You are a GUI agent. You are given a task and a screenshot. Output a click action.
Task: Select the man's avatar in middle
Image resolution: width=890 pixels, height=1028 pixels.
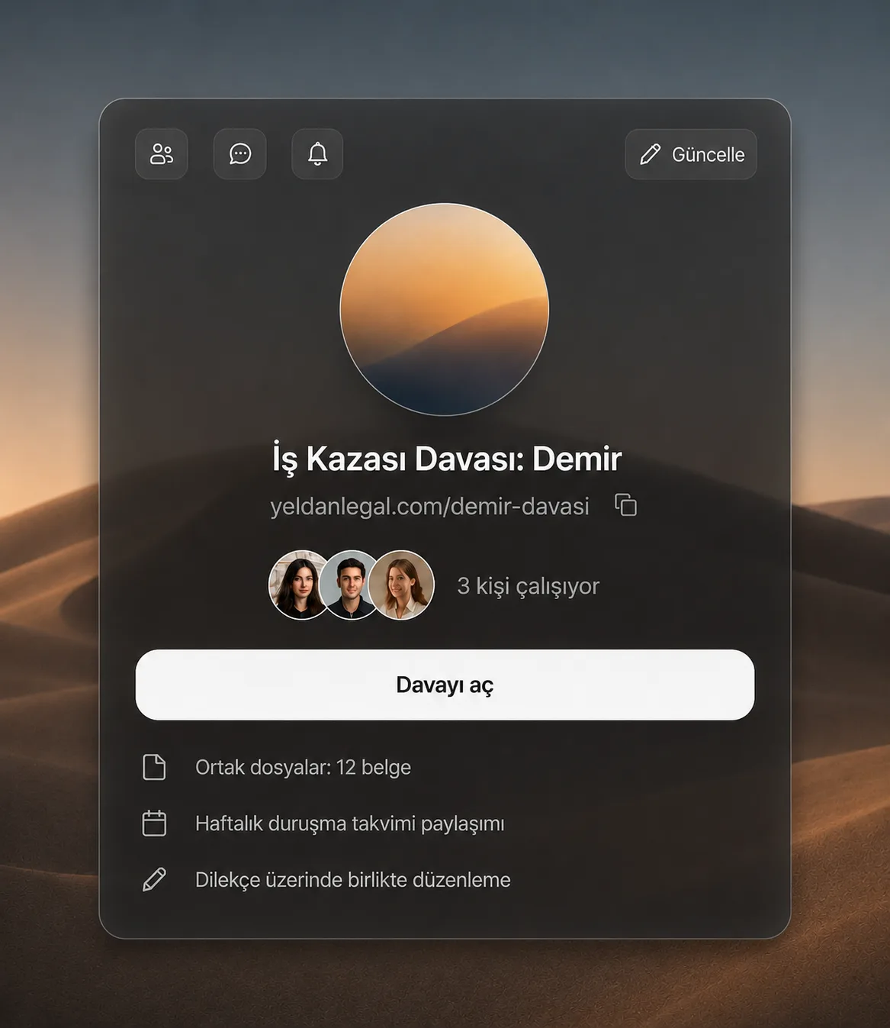pos(350,585)
